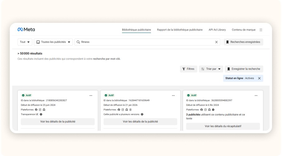View details of ad 2180856342282827
Screen dimensions: 282x156
58,122
